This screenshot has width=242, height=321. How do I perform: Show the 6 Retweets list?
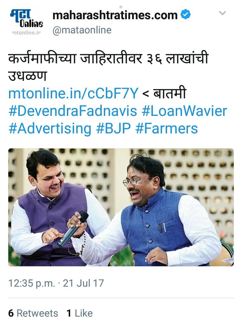(x=33, y=313)
